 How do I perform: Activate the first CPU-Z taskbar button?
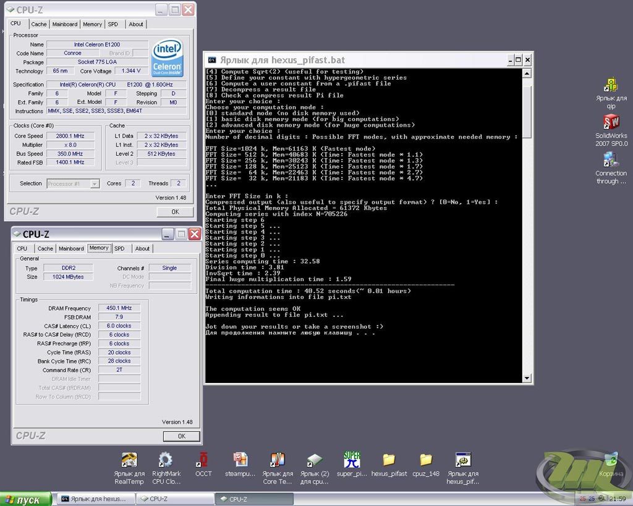point(174,499)
